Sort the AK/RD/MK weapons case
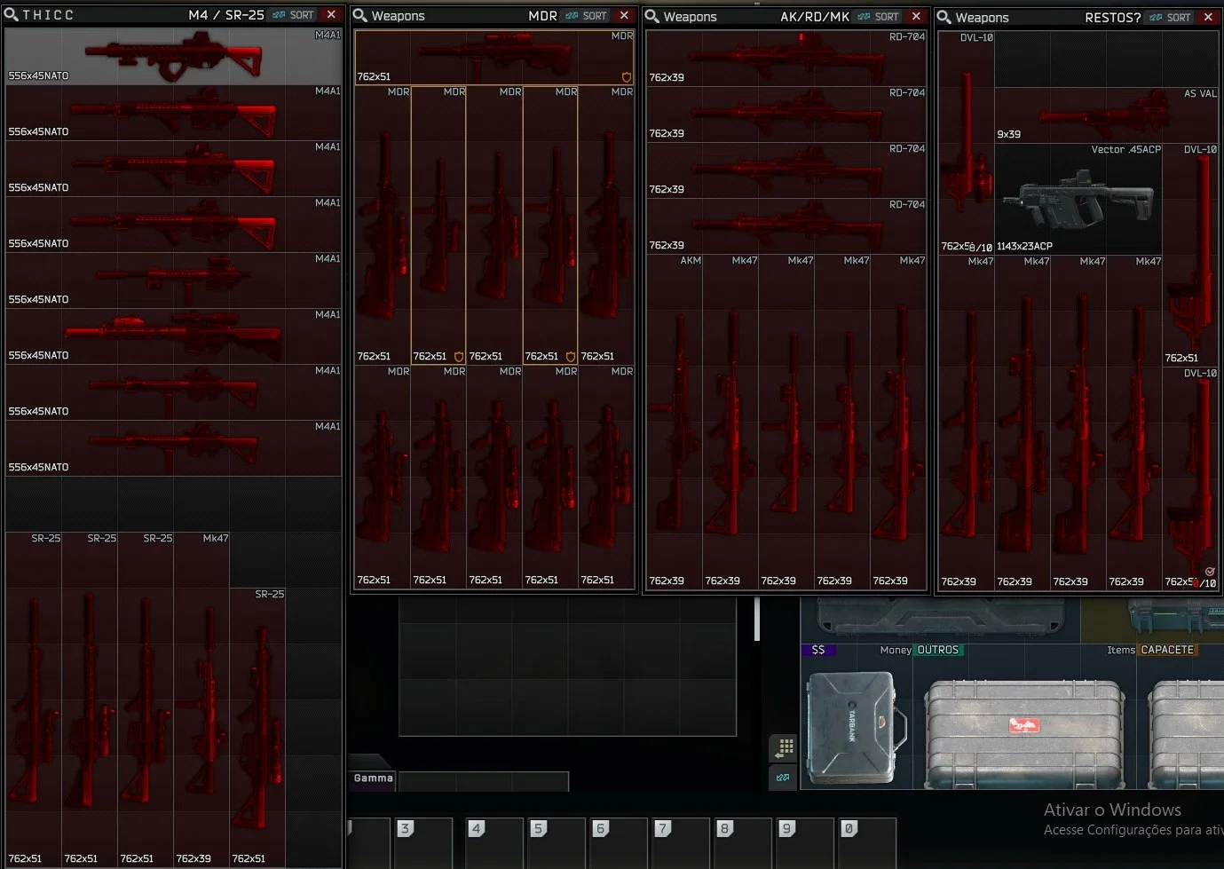 [x=879, y=17]
